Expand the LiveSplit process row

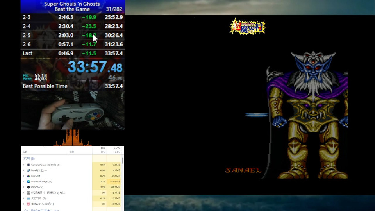click(x=24, y=176)
